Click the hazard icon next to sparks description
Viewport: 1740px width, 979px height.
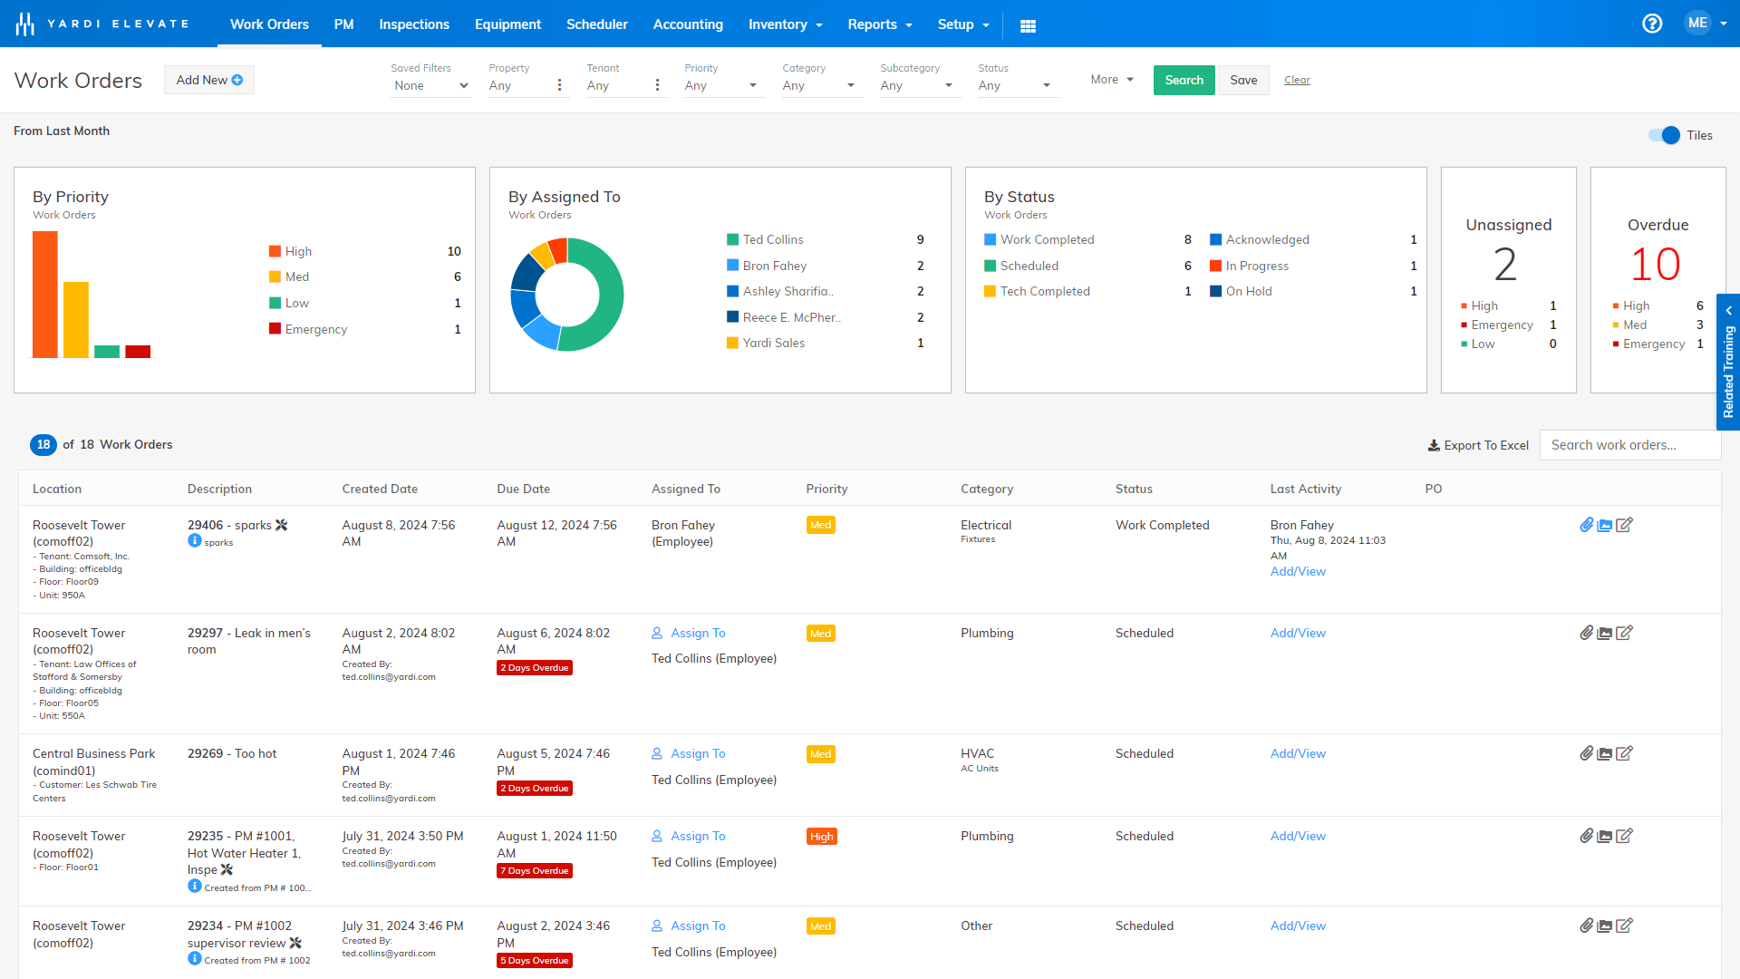coord(282,524)
